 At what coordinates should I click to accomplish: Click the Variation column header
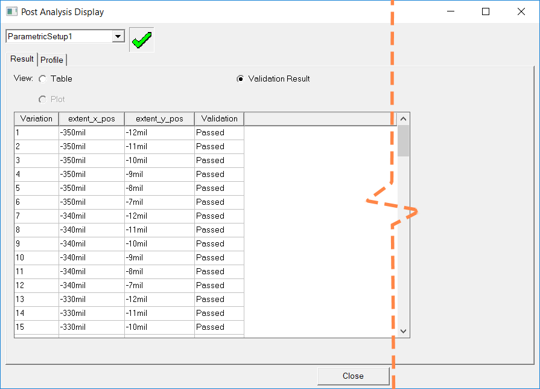(x=36, y=118)
